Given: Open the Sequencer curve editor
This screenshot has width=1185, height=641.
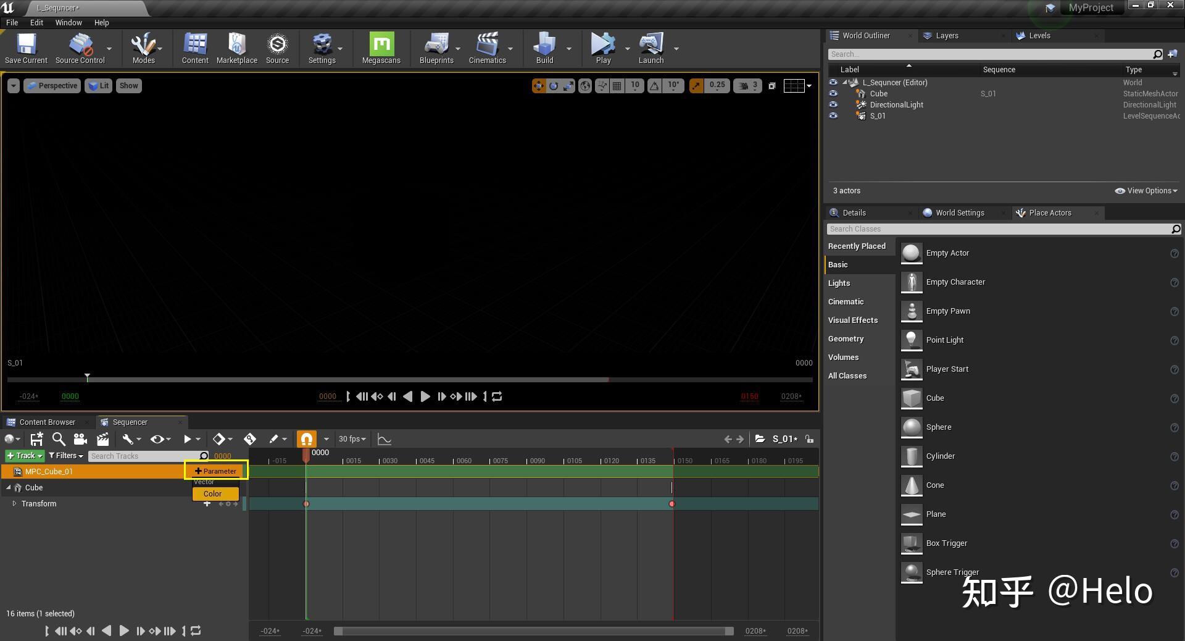Looking at the screenshot, I should (384, 439).
